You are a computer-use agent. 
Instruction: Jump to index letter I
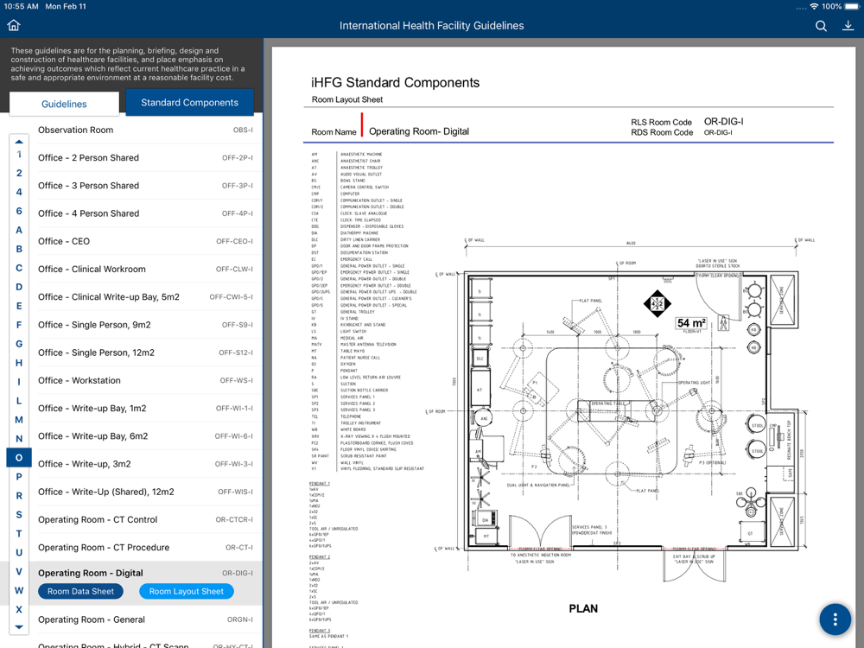click(x=19, y=382)
